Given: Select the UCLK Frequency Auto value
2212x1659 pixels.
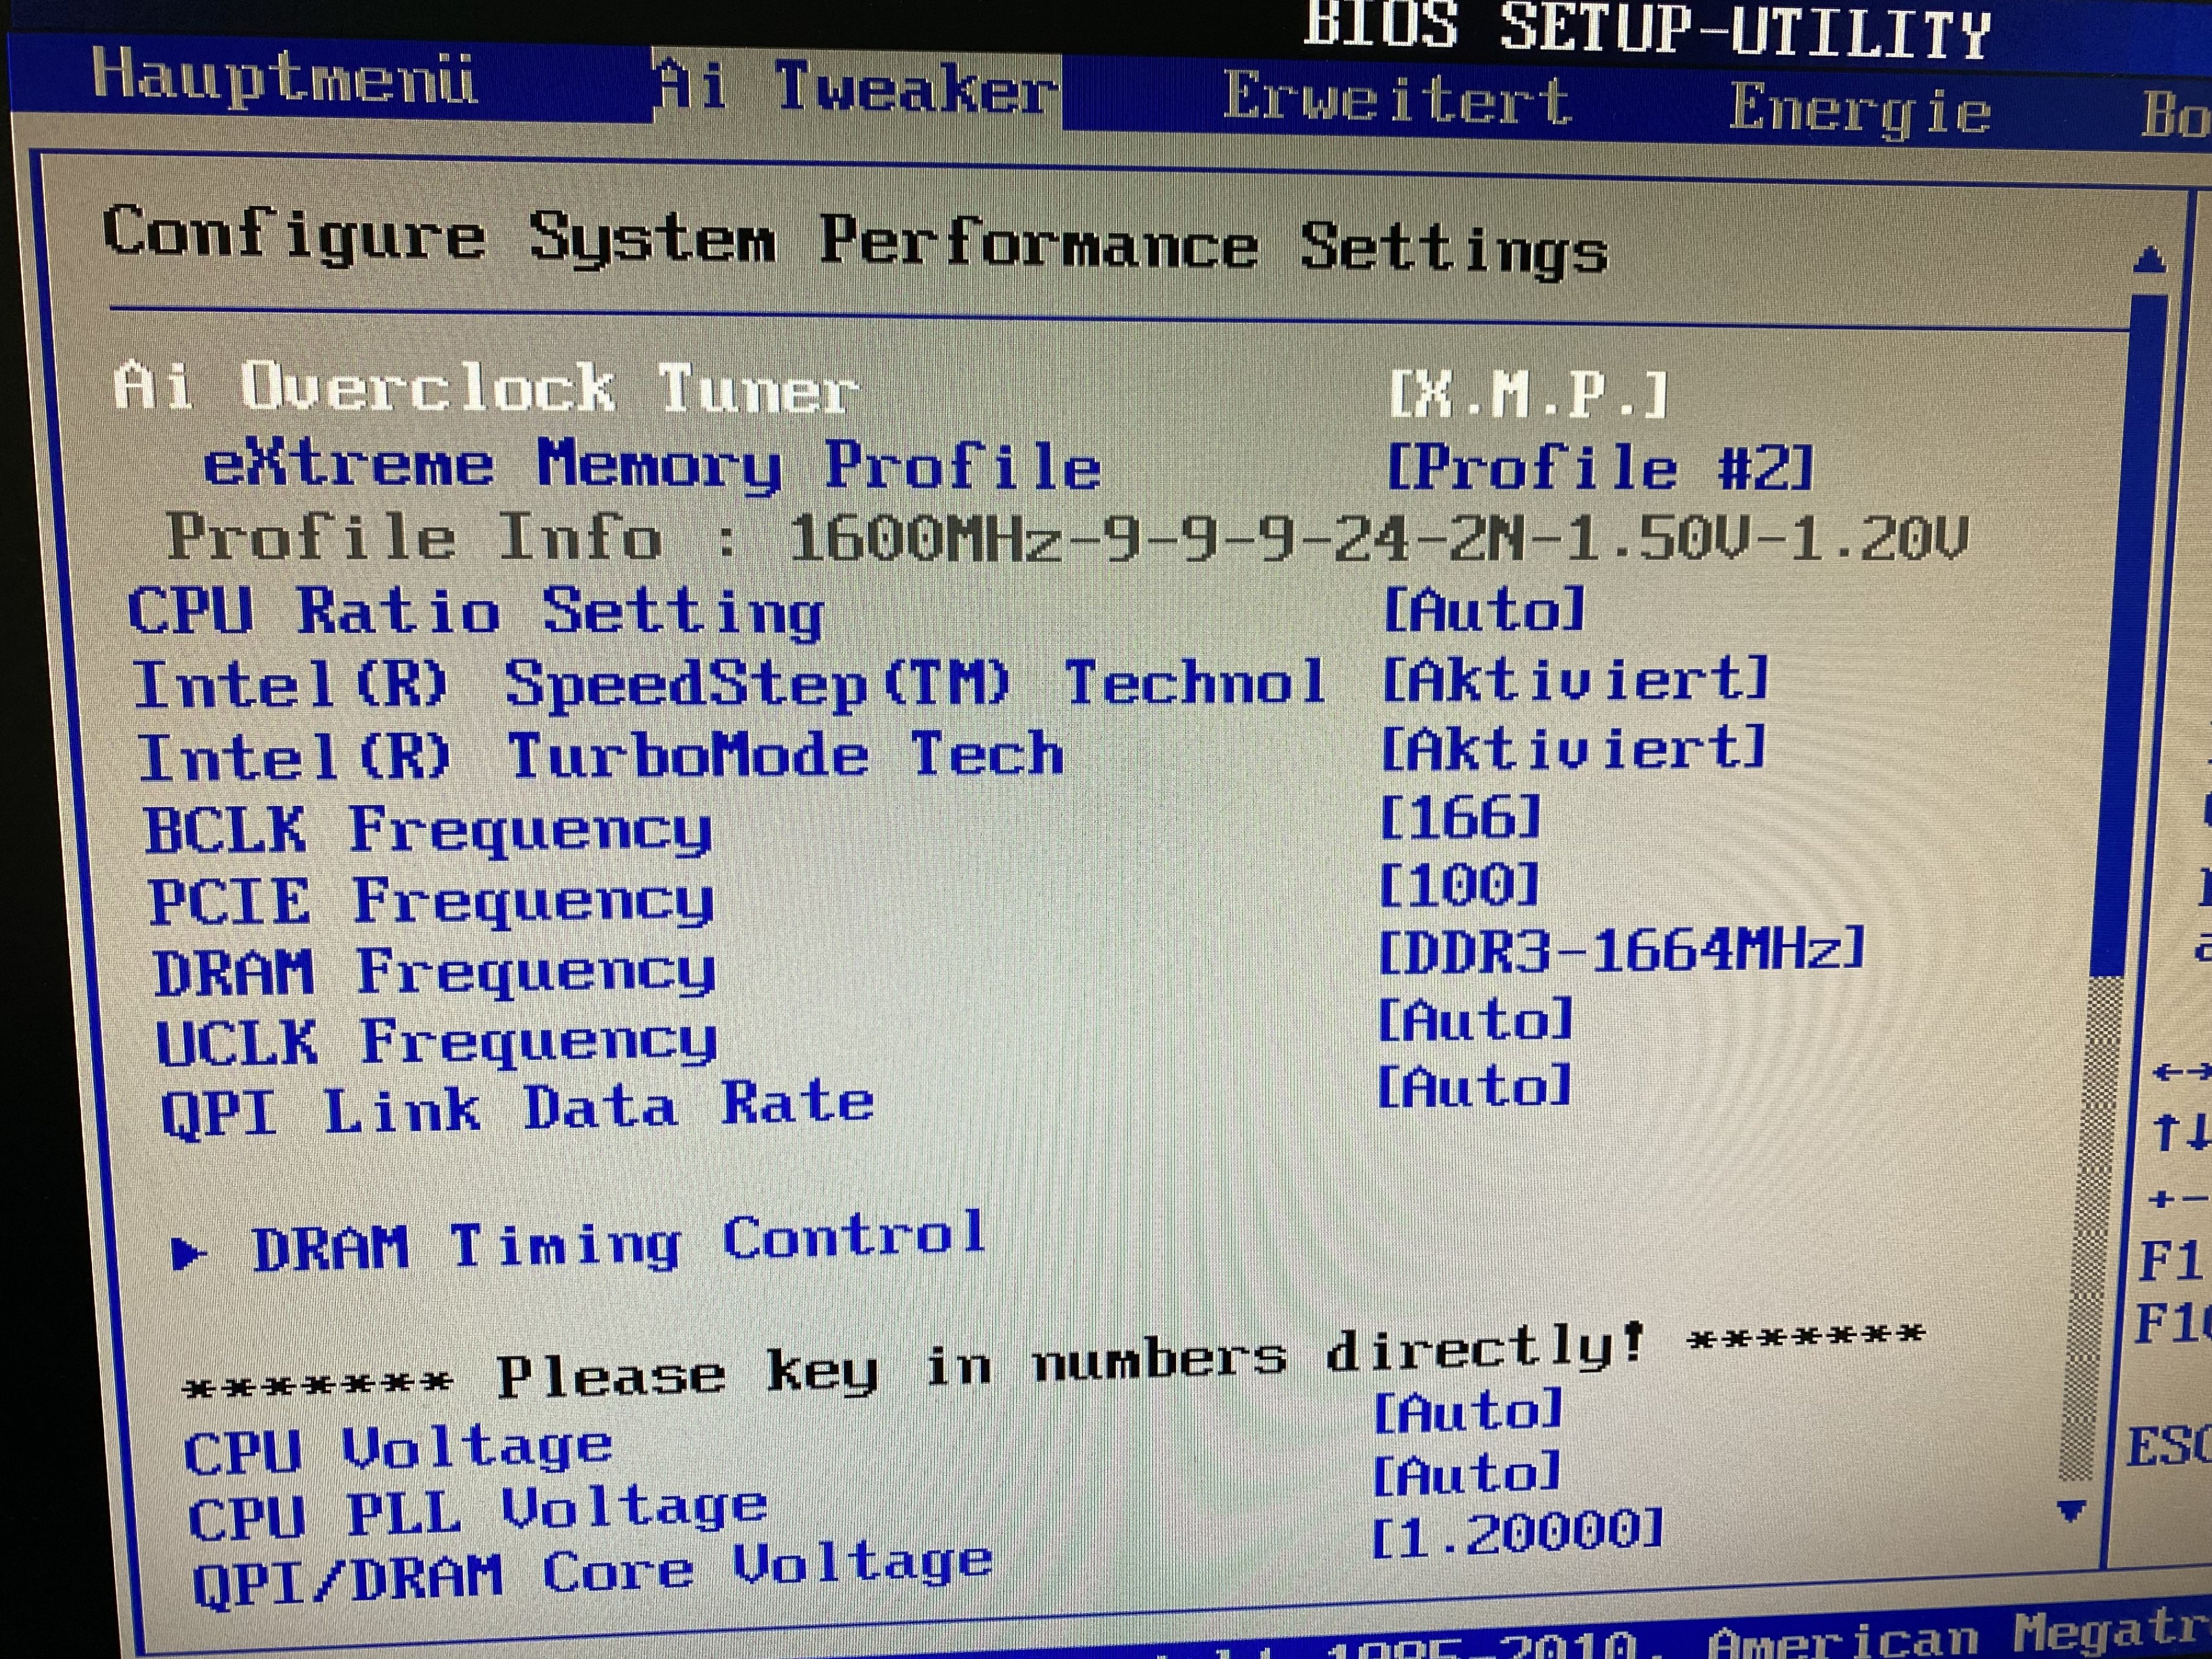Looking at the screenshot, I should [x=1475, y=1020].
